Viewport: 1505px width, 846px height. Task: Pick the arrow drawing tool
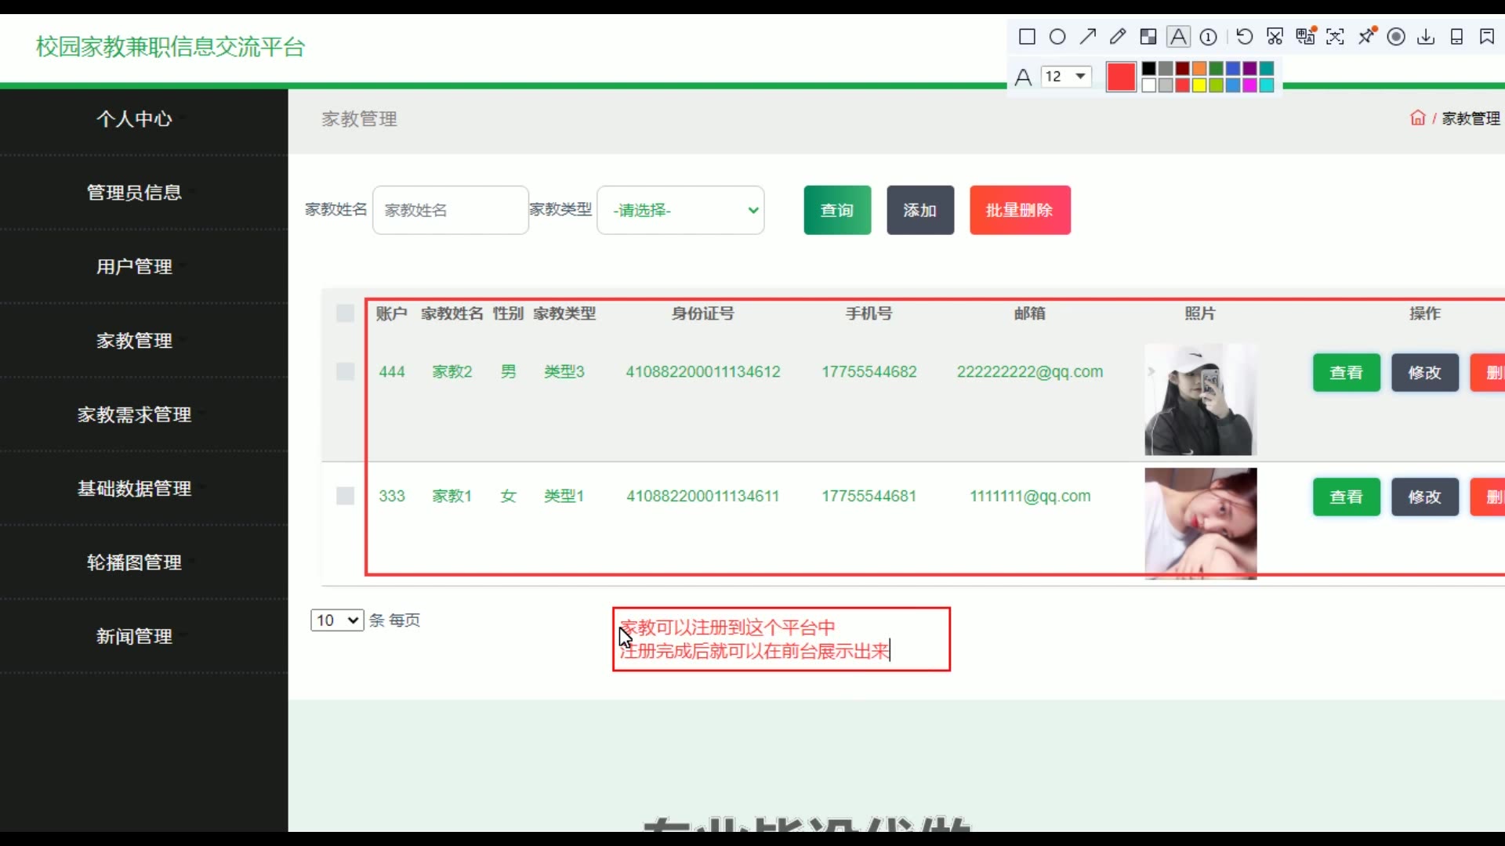coord(1088,37)
